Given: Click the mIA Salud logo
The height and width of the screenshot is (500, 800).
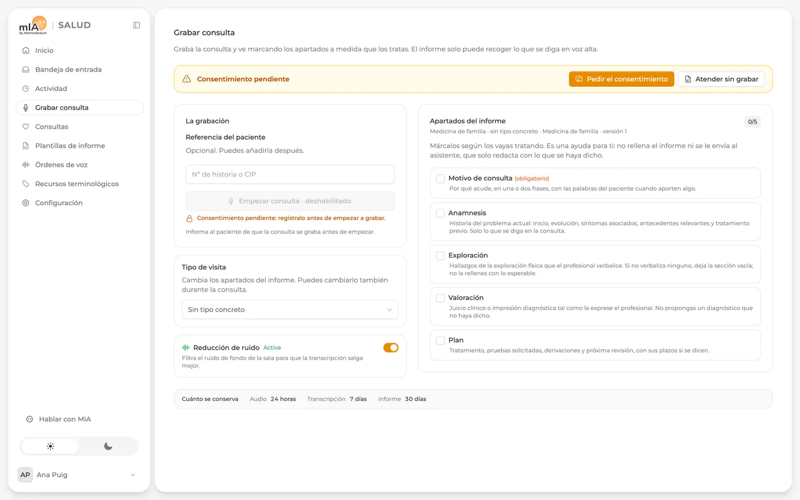Looking at the screenshot, I should click(54, 25).
